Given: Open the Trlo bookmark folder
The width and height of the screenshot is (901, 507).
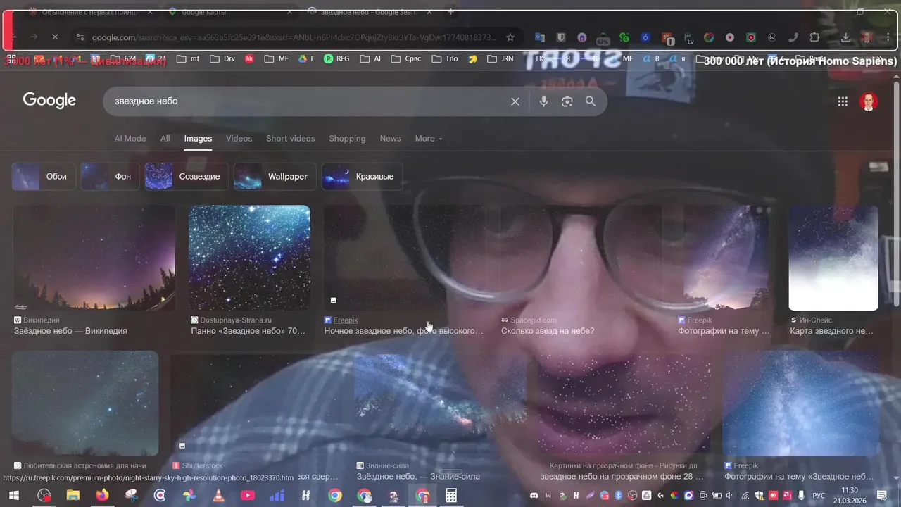Looking at the screenshot, I should [x=445, y=59].
